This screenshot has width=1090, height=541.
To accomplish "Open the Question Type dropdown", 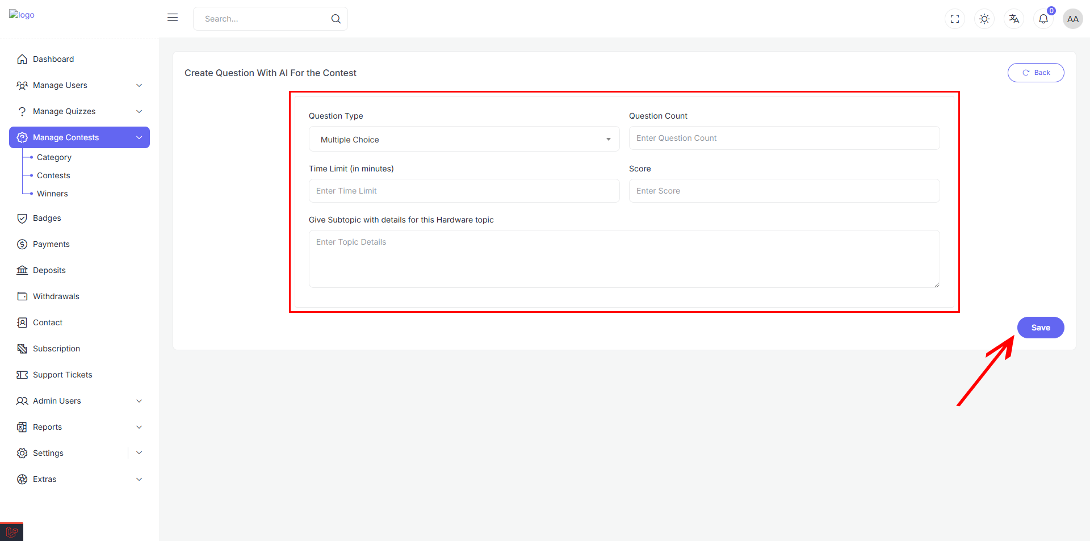I will [464, 139].
